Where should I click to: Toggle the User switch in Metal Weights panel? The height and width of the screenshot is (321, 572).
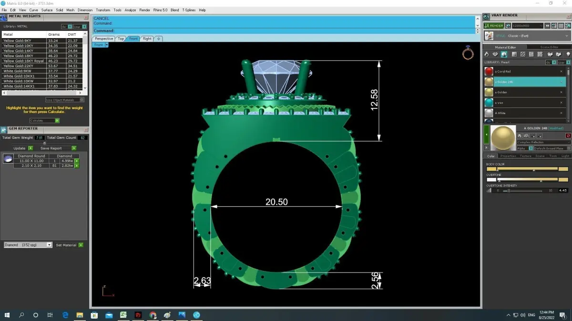(x=80, y=27)
